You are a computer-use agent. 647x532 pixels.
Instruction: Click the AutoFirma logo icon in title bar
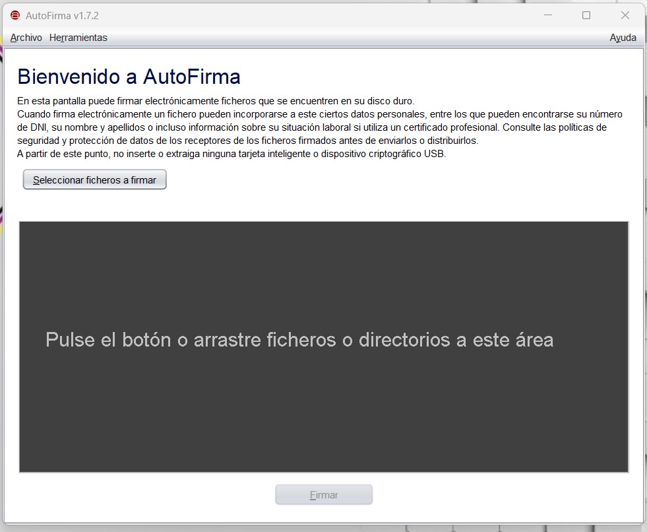point(15,16)
